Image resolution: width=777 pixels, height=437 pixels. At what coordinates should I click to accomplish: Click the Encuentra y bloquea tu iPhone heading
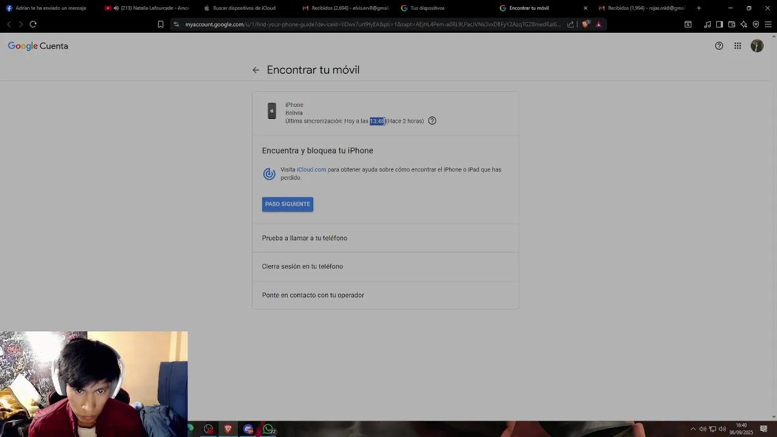pos(317,151)
